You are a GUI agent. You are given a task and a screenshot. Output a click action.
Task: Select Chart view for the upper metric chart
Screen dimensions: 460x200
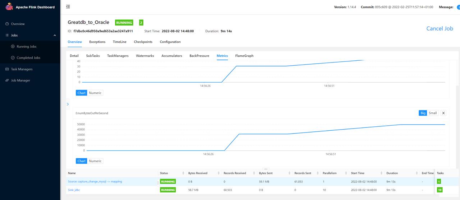click(x=82, y=93)
